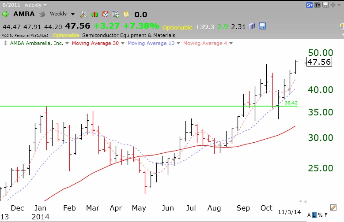Screen dimensions: 344x222
Task: Click the printer icon next to AMBA
Action: tap(42, 14)
